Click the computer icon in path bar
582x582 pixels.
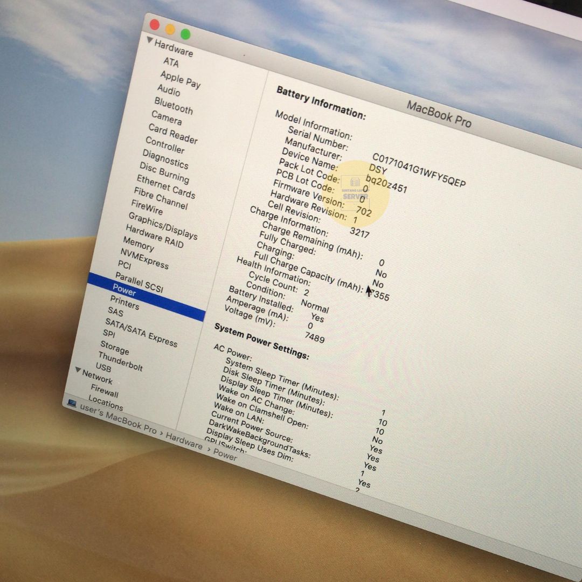coord(72,404)
